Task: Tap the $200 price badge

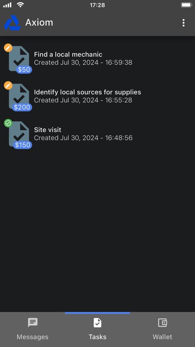Action: (x=22, y=107)
